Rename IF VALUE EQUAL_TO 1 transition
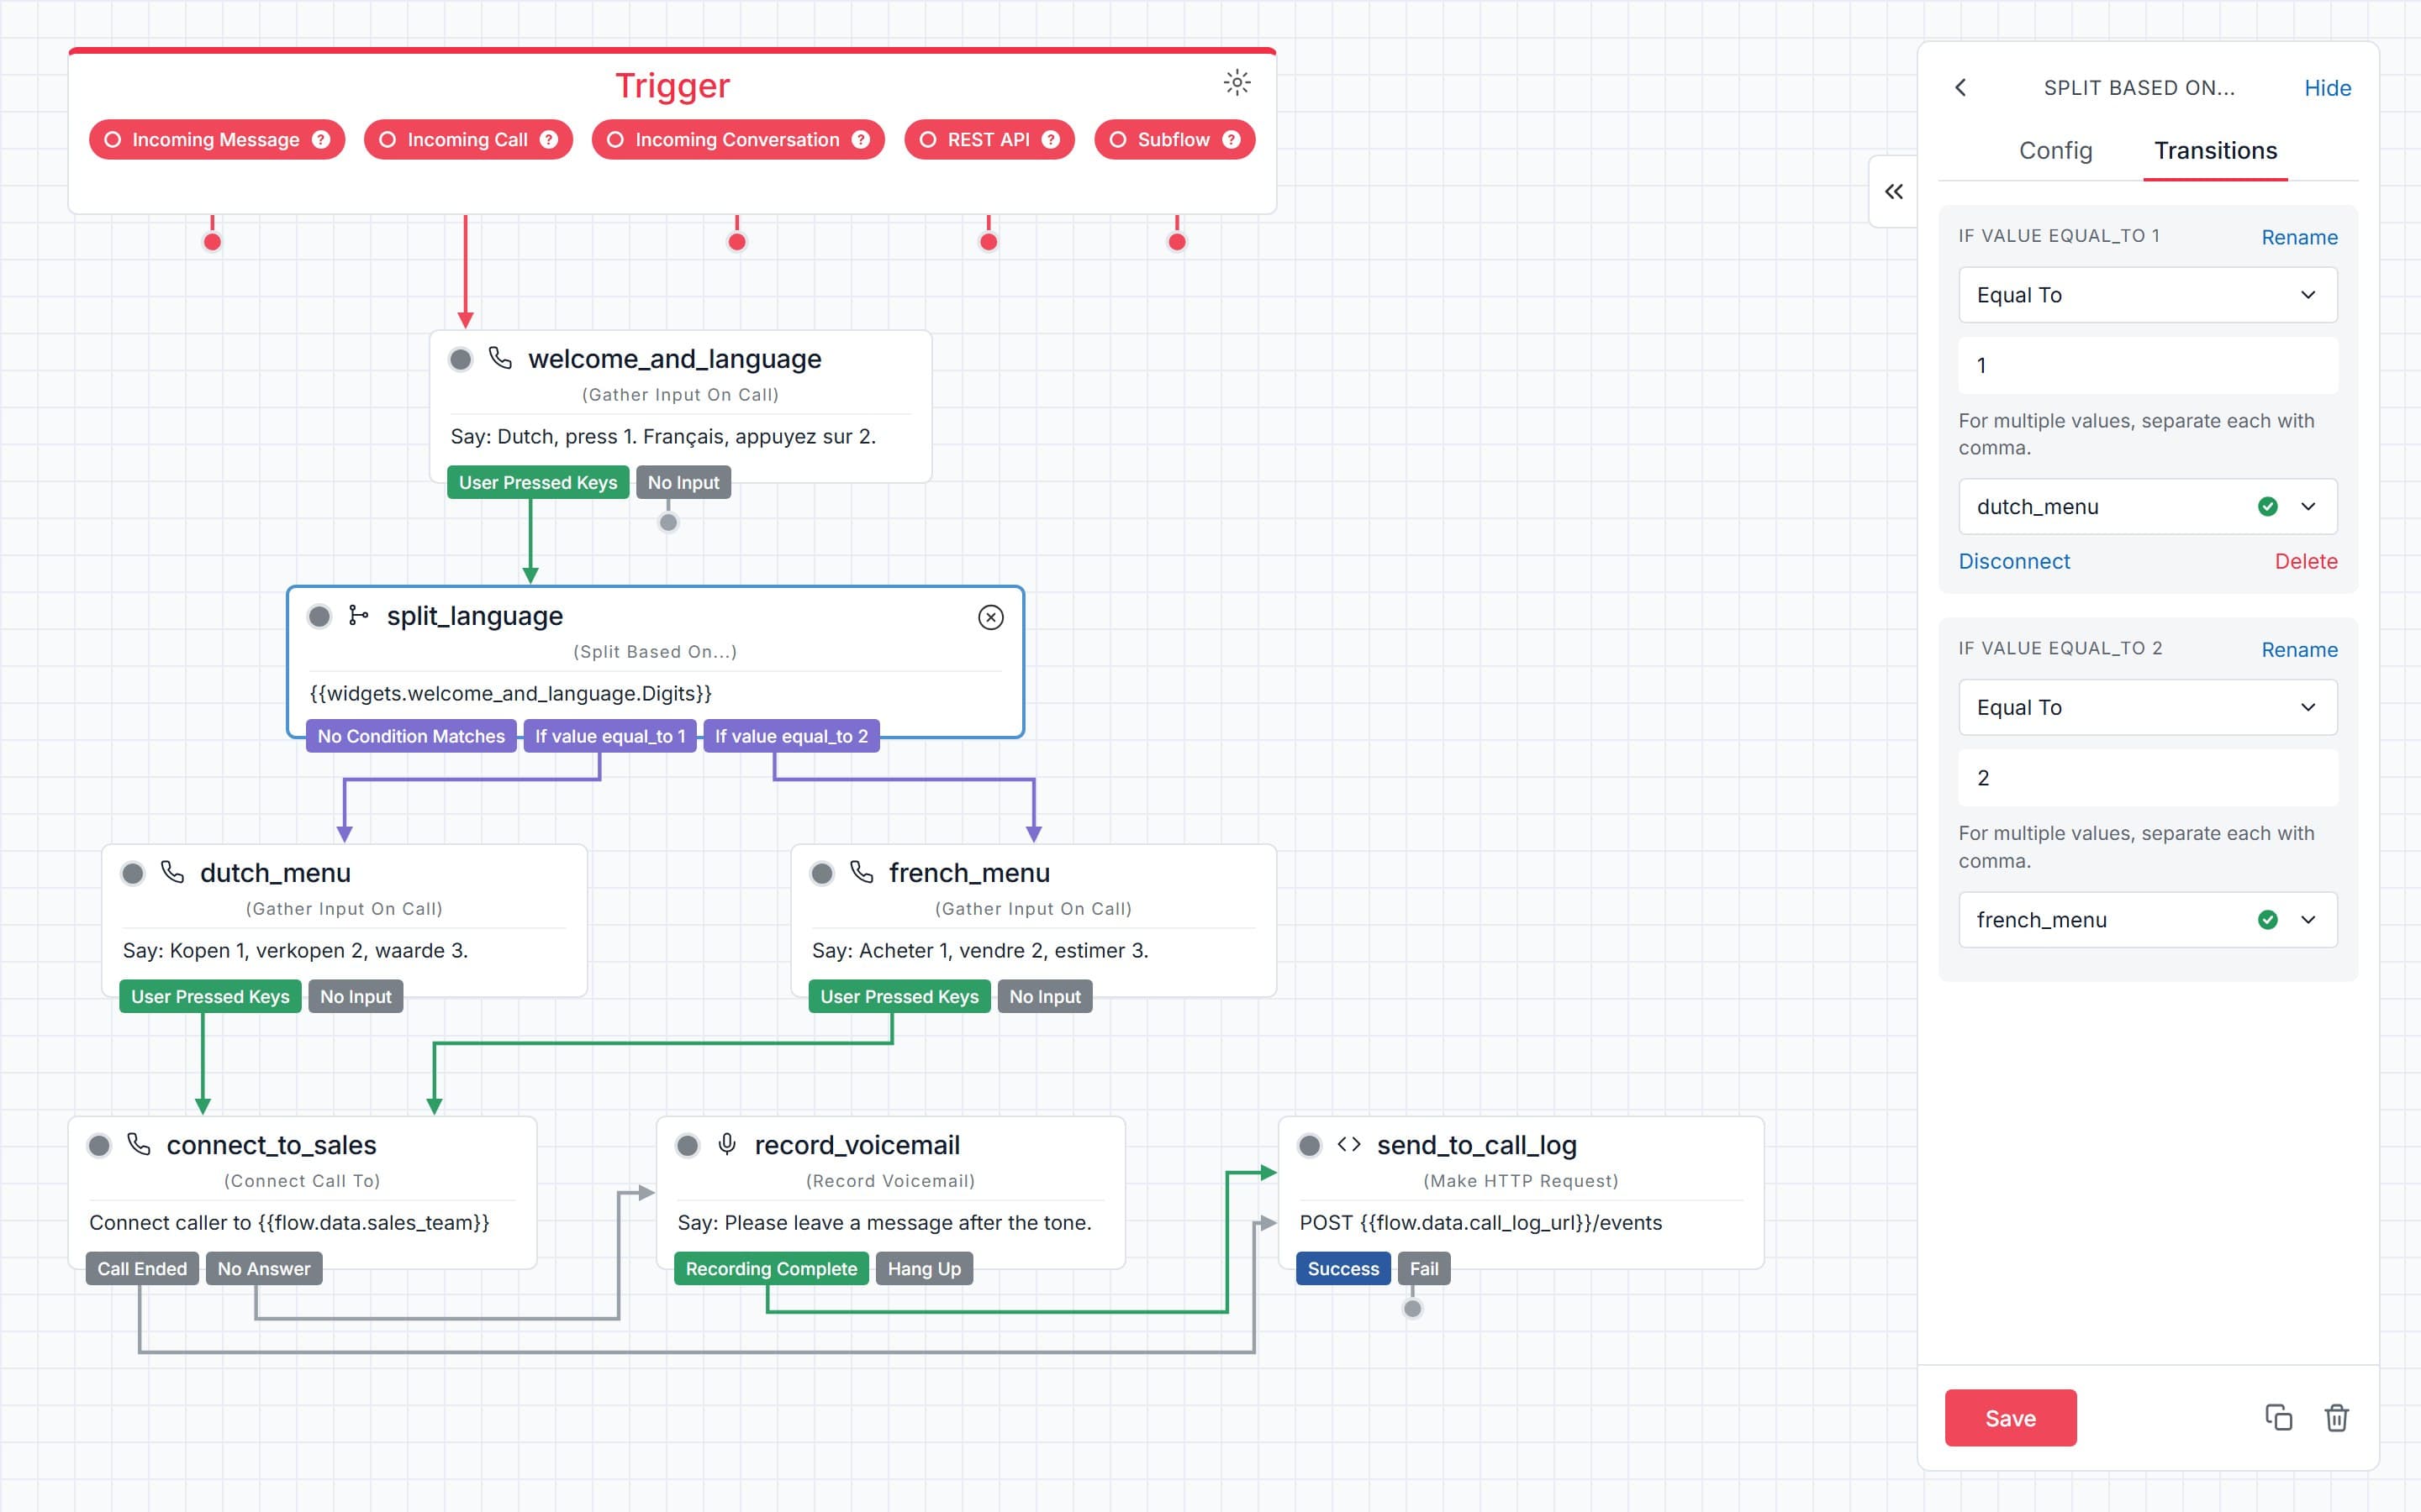2421x1512 pixels. click(2299, 237)
